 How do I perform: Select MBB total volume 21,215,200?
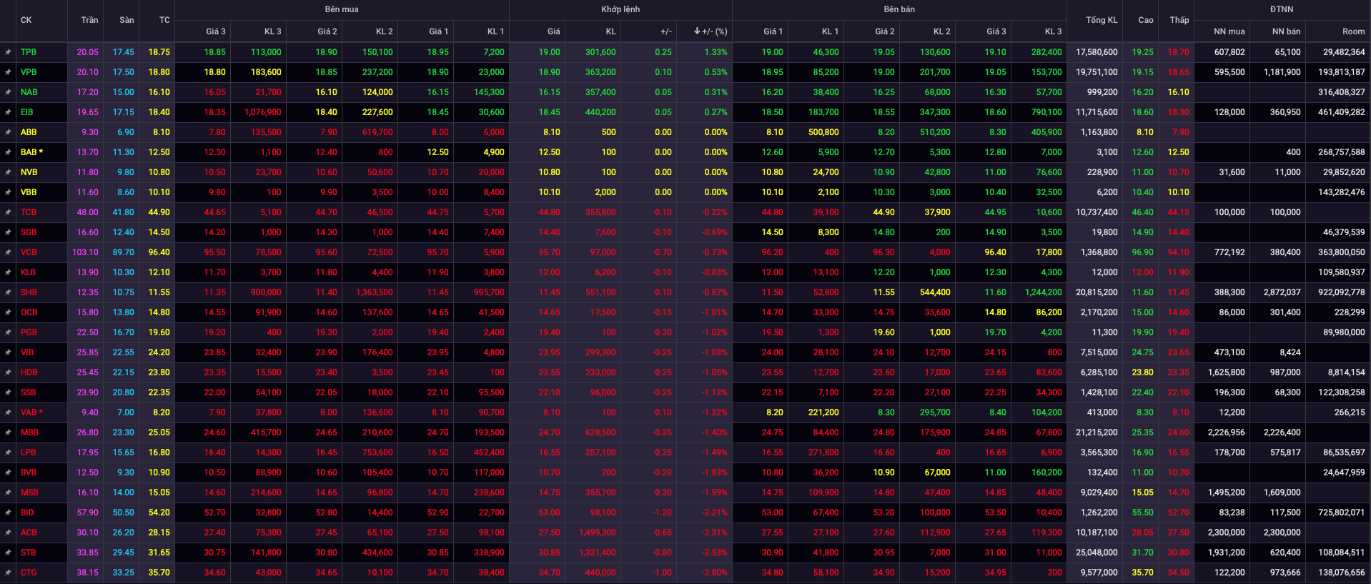[x=1097, y=432]
